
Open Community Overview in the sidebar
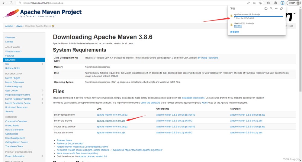tap(16, 121)
